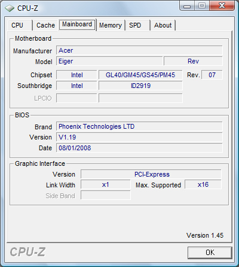
Task: Close the CPU-Z window
Action: tap(222, 6)
